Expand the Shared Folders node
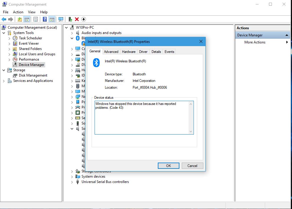 (9, 49)
